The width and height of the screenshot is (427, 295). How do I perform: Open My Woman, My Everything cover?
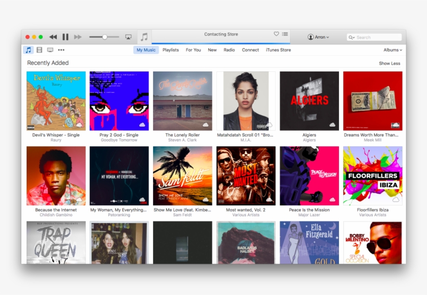[x=119, y=176]
